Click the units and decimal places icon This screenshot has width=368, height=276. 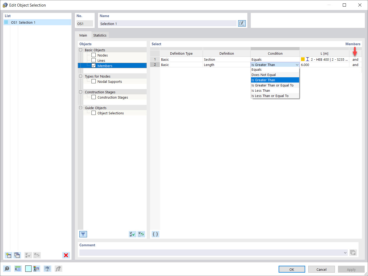tap(18, 269)
